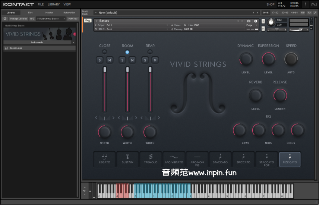Screen dimensions: 319x205
Task: Click the snapshot camera icon
Action: click(249, 21)
